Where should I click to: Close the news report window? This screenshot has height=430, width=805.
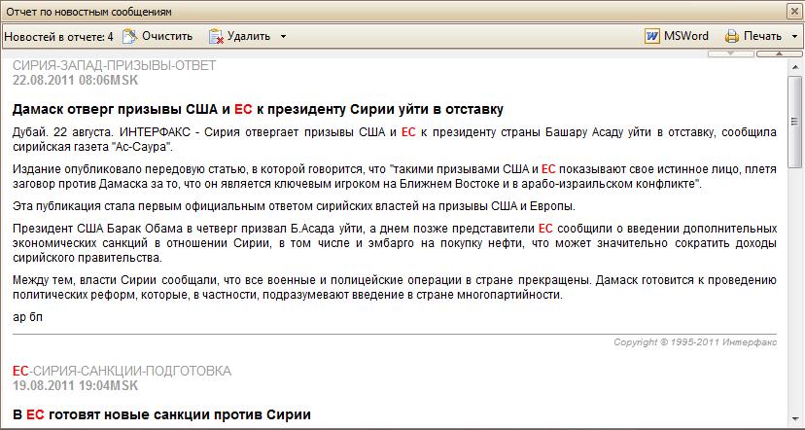tap(793, 10)
